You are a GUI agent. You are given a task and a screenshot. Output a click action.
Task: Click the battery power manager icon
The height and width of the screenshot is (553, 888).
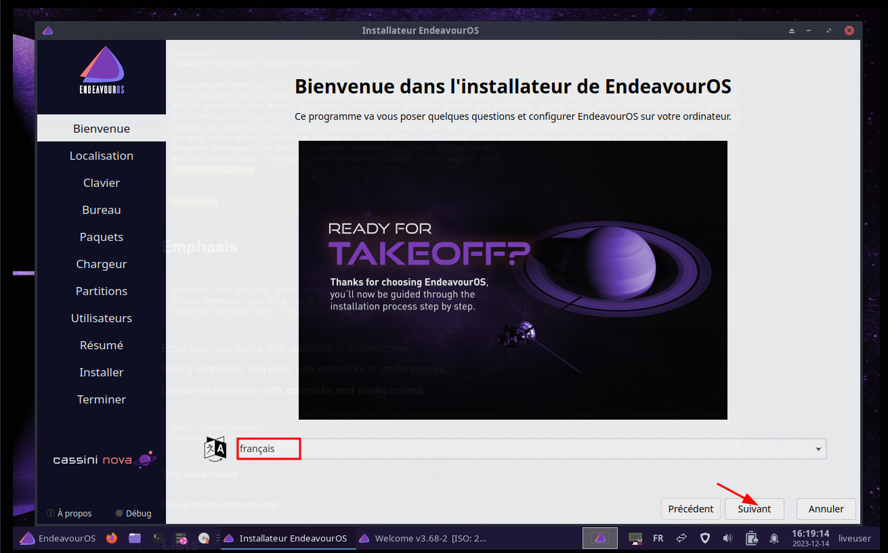click(751, 539)
